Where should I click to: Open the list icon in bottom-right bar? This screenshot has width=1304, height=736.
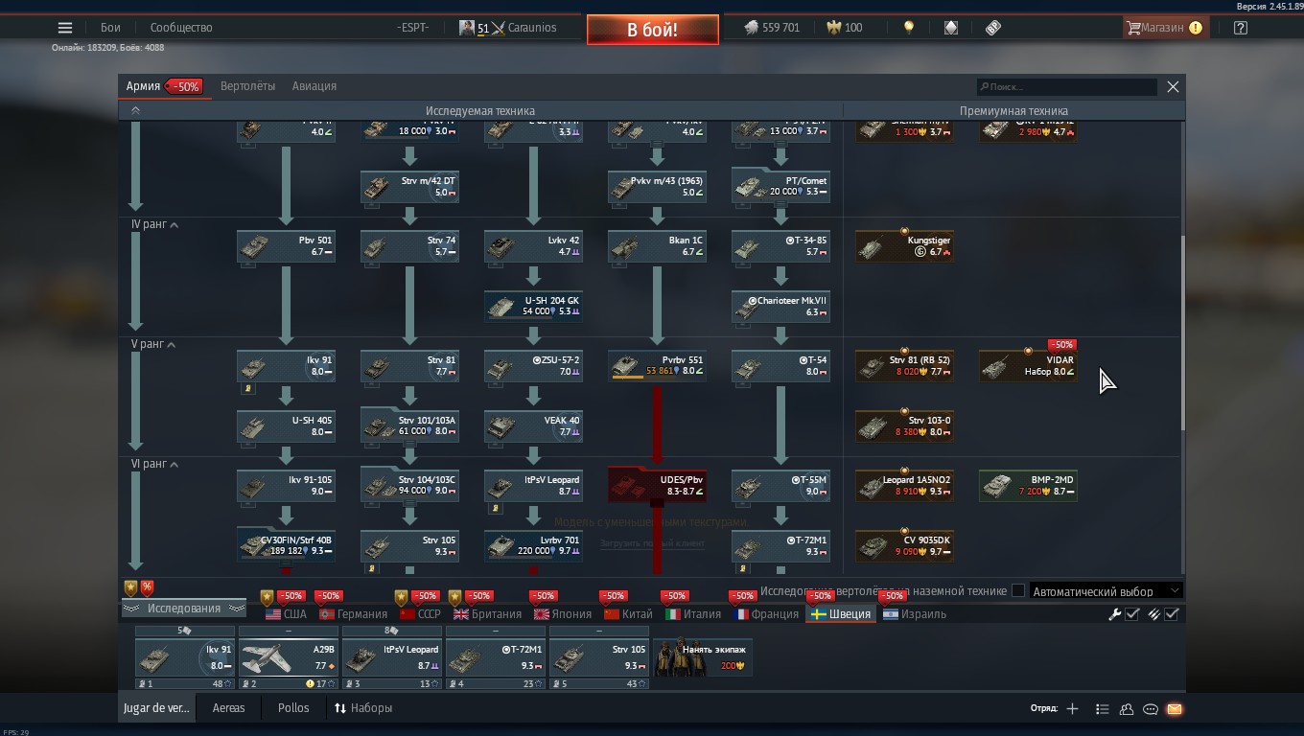pos(1102,709)
